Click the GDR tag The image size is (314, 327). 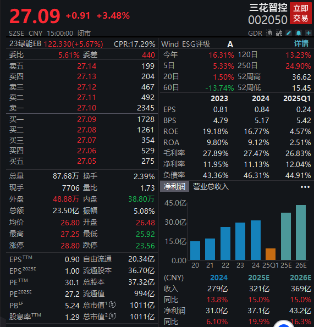point(255,33)
